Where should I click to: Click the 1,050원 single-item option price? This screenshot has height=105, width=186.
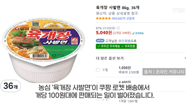(125, 68)
